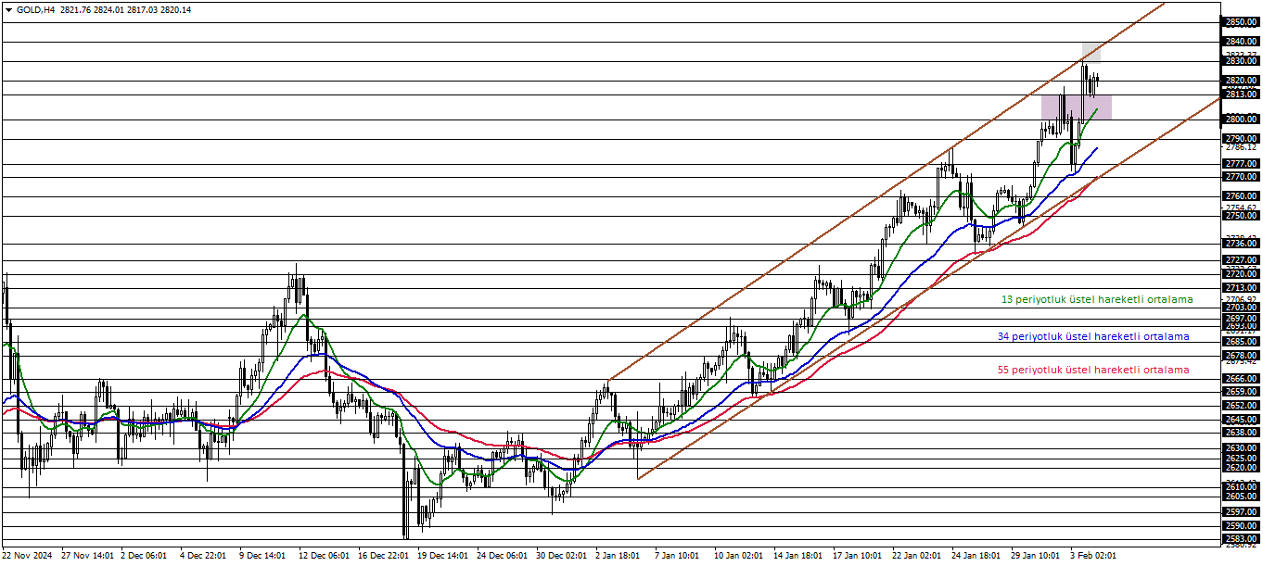Click the '16 Dec 22:01' time axis label
The image size is (1263, 566).
[384, 556]
